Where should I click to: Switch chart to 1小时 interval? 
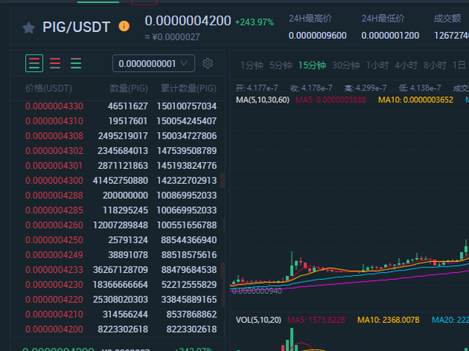(377, 66)
